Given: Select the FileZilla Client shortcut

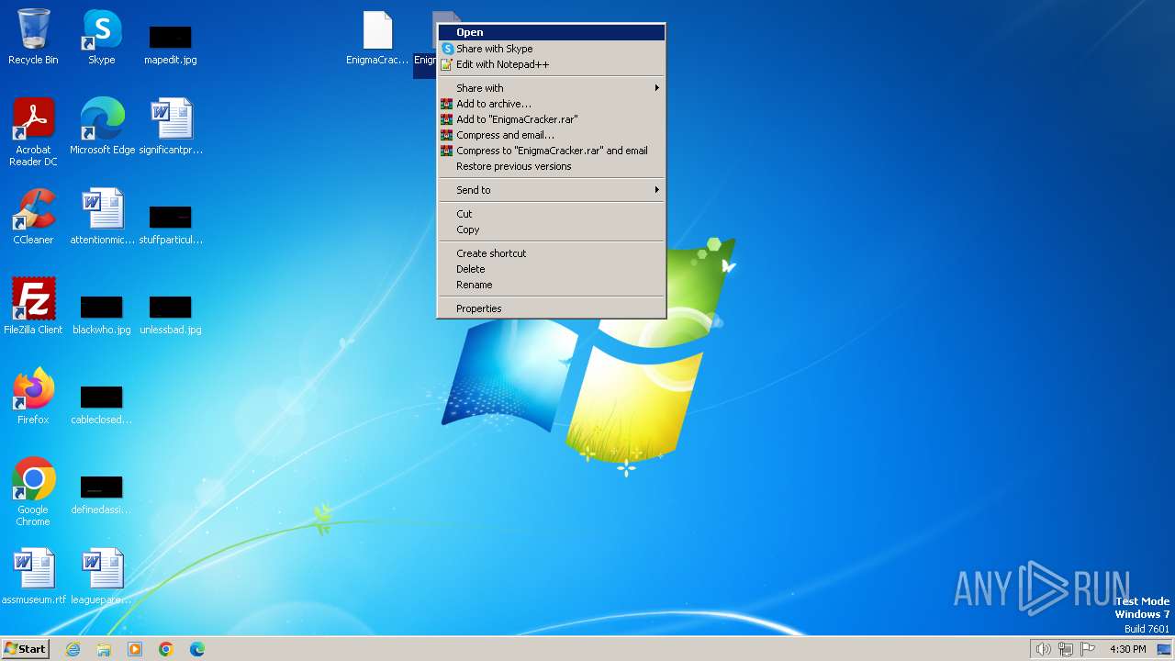Looking at the screenshot, I should click(x=33, y=307).
